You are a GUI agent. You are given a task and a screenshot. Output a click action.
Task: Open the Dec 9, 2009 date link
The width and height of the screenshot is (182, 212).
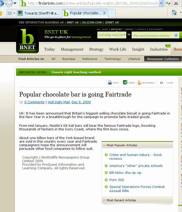tap(81, 102)
